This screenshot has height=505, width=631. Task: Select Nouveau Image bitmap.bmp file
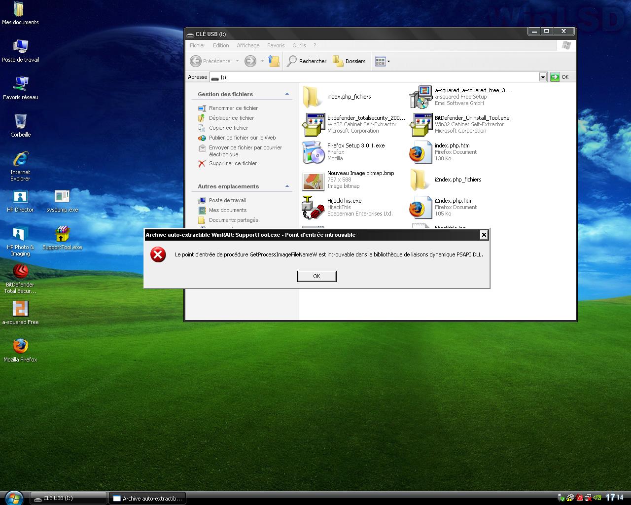[348, 180]
